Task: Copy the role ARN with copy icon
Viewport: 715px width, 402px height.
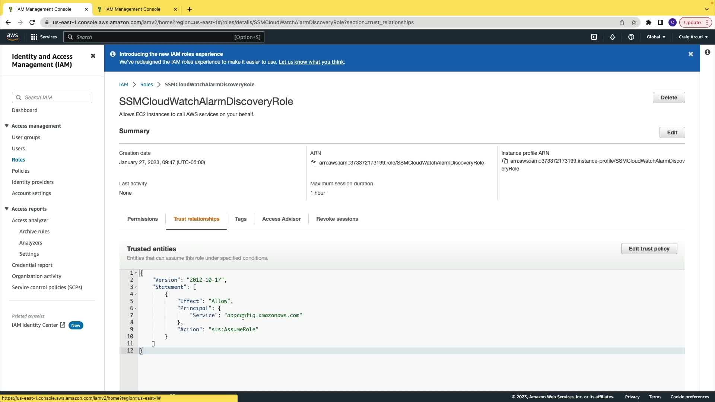Action: (314, 163)
